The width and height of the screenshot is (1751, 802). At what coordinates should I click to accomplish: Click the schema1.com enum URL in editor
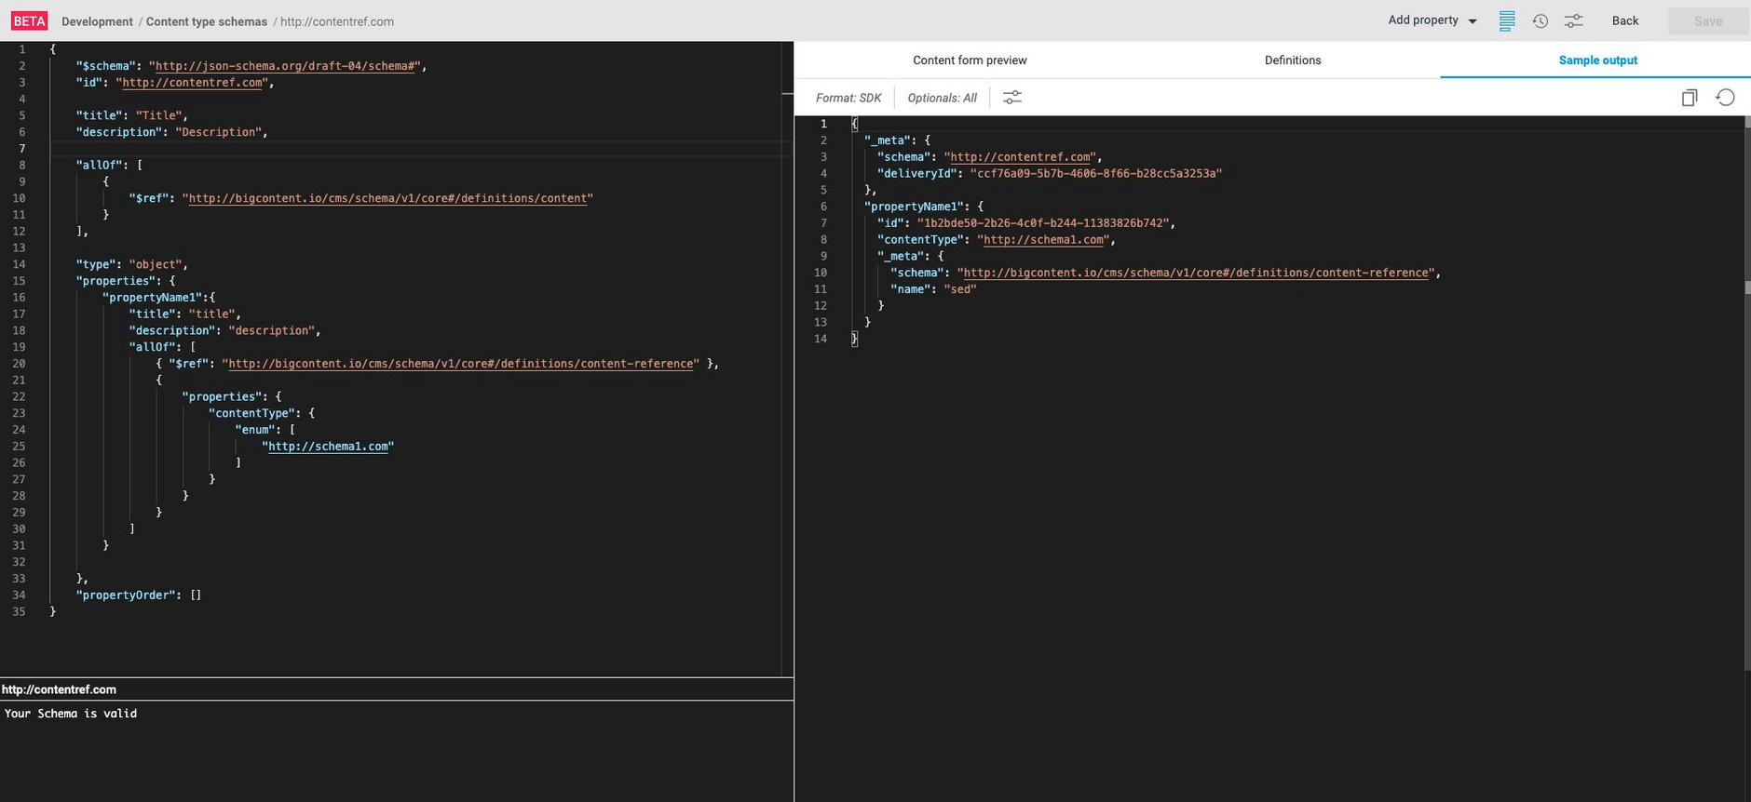328,447
